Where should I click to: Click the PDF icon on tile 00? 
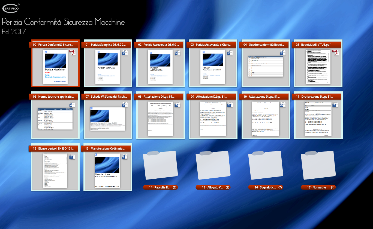click(73, 53)
